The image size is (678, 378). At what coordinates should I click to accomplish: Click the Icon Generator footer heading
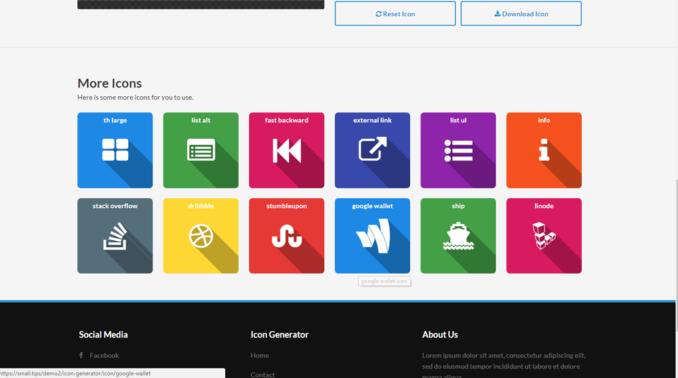(279, 335)
